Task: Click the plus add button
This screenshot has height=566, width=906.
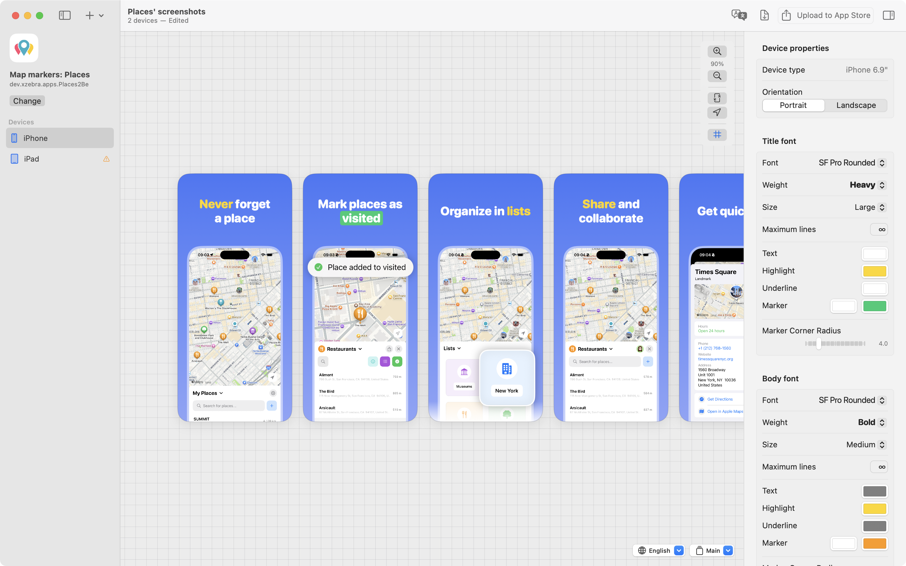Action: click(89, 15)
